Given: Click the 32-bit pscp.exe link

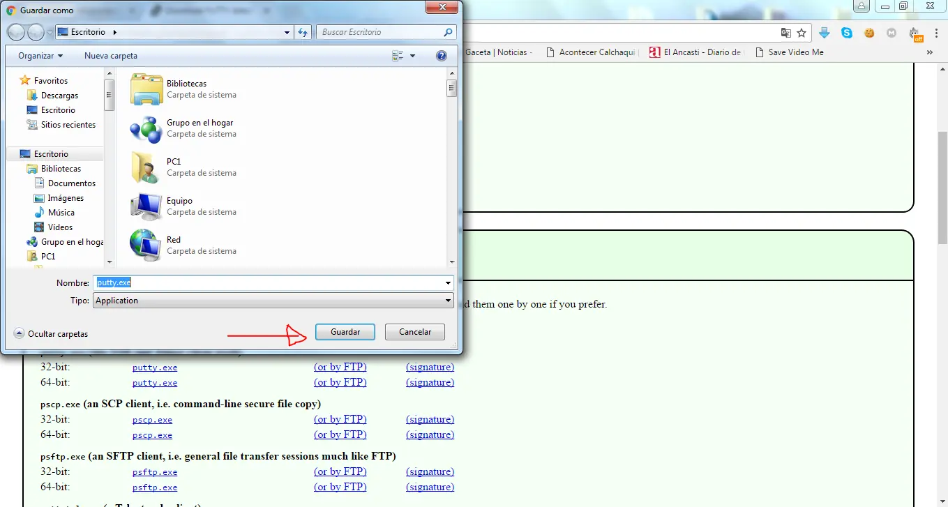Looking at the screenshot, I should click(152, 420).
